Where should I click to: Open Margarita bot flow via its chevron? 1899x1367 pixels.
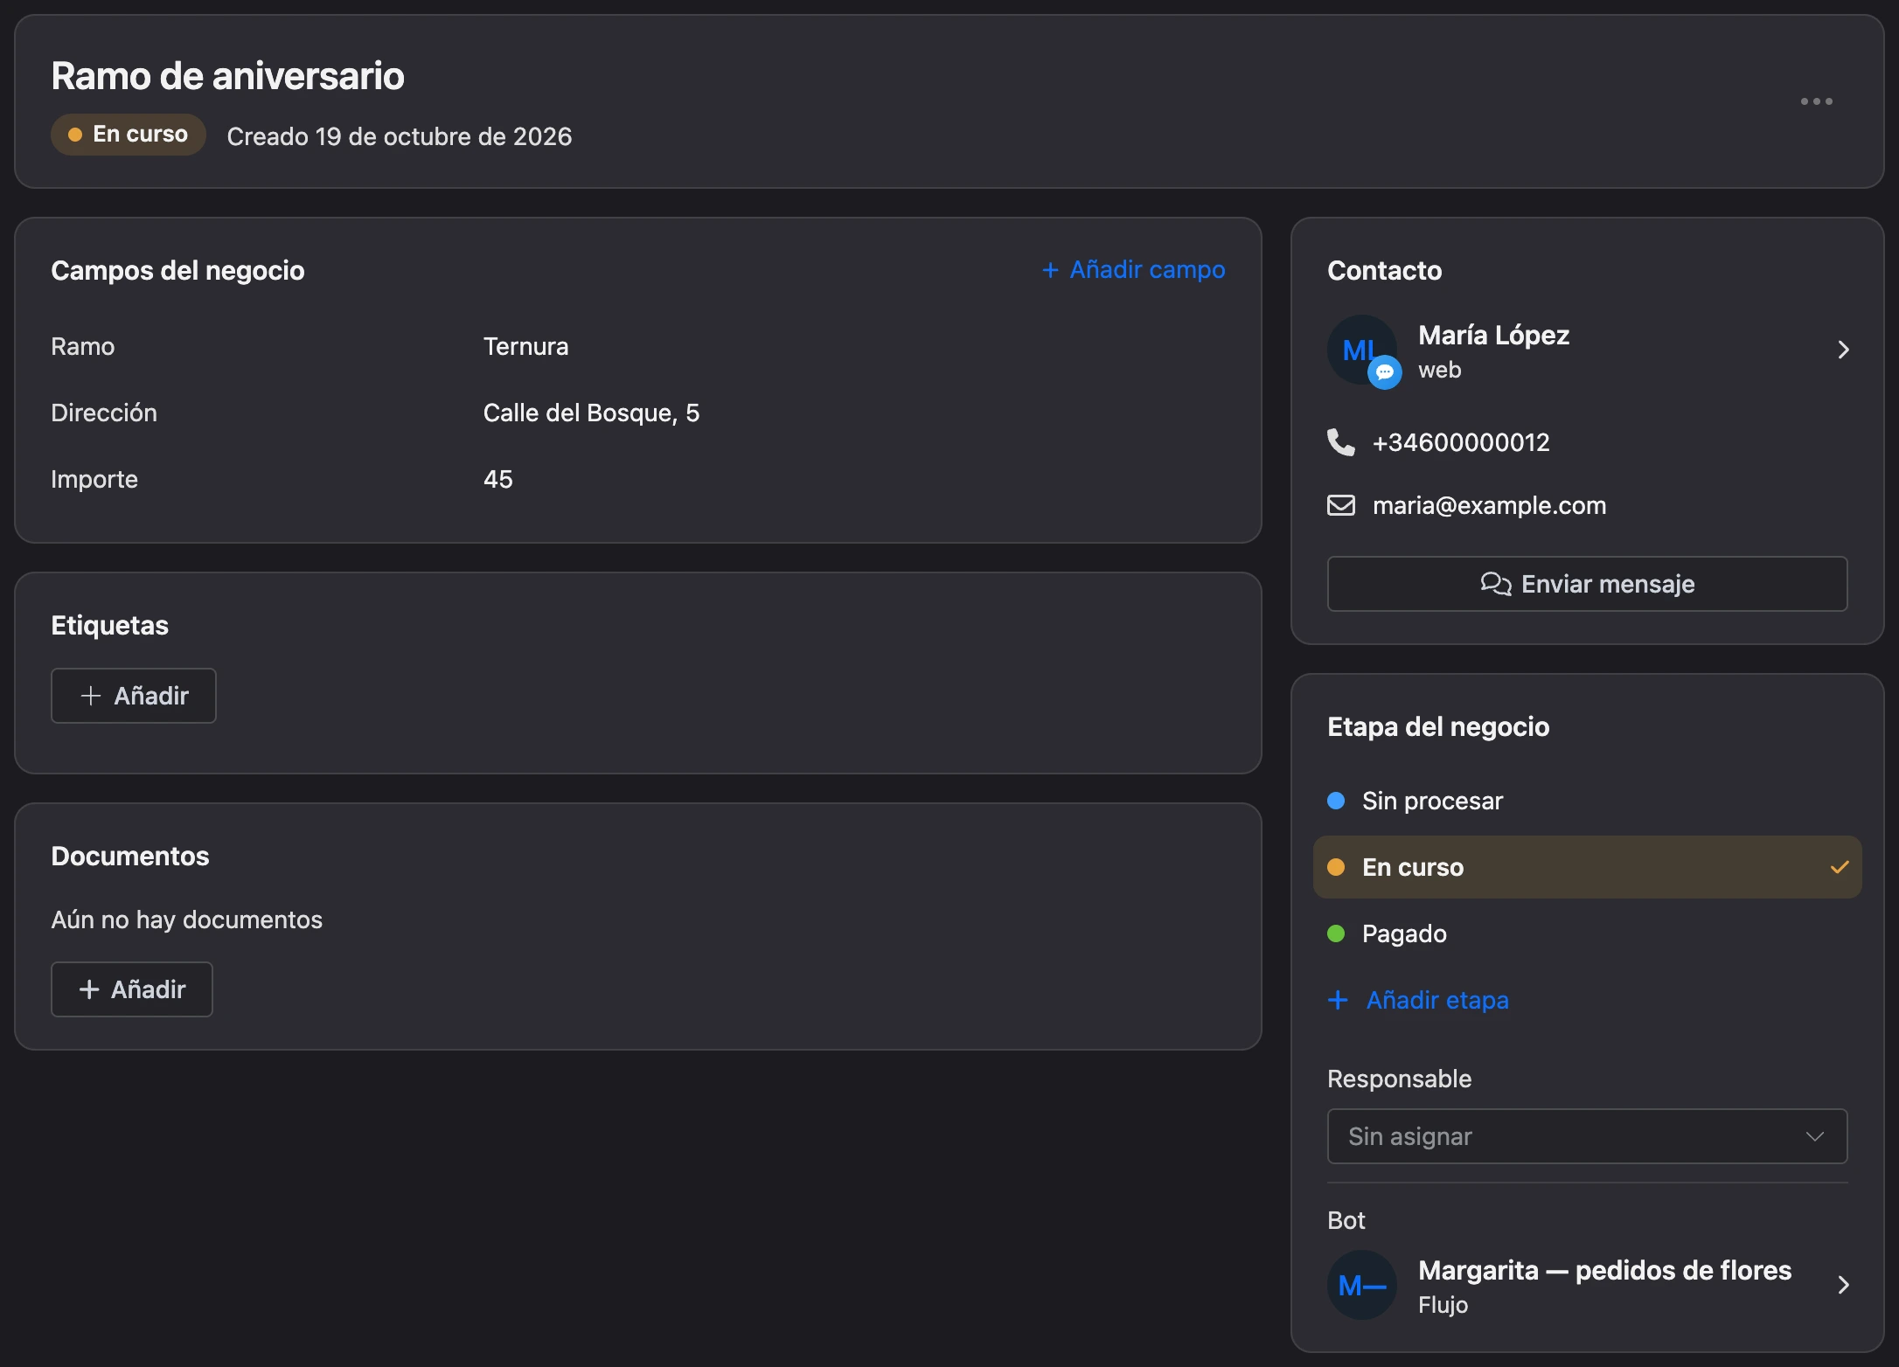(x=1843, y=1285)
